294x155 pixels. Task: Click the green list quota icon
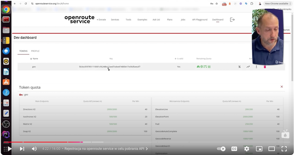pyautogui.click(x=209, y=67)
